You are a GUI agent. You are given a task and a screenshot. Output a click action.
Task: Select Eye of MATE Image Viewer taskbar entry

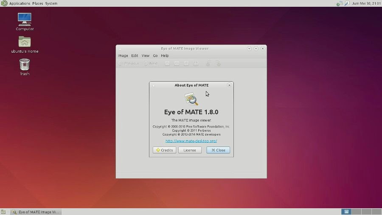[36, 212]
